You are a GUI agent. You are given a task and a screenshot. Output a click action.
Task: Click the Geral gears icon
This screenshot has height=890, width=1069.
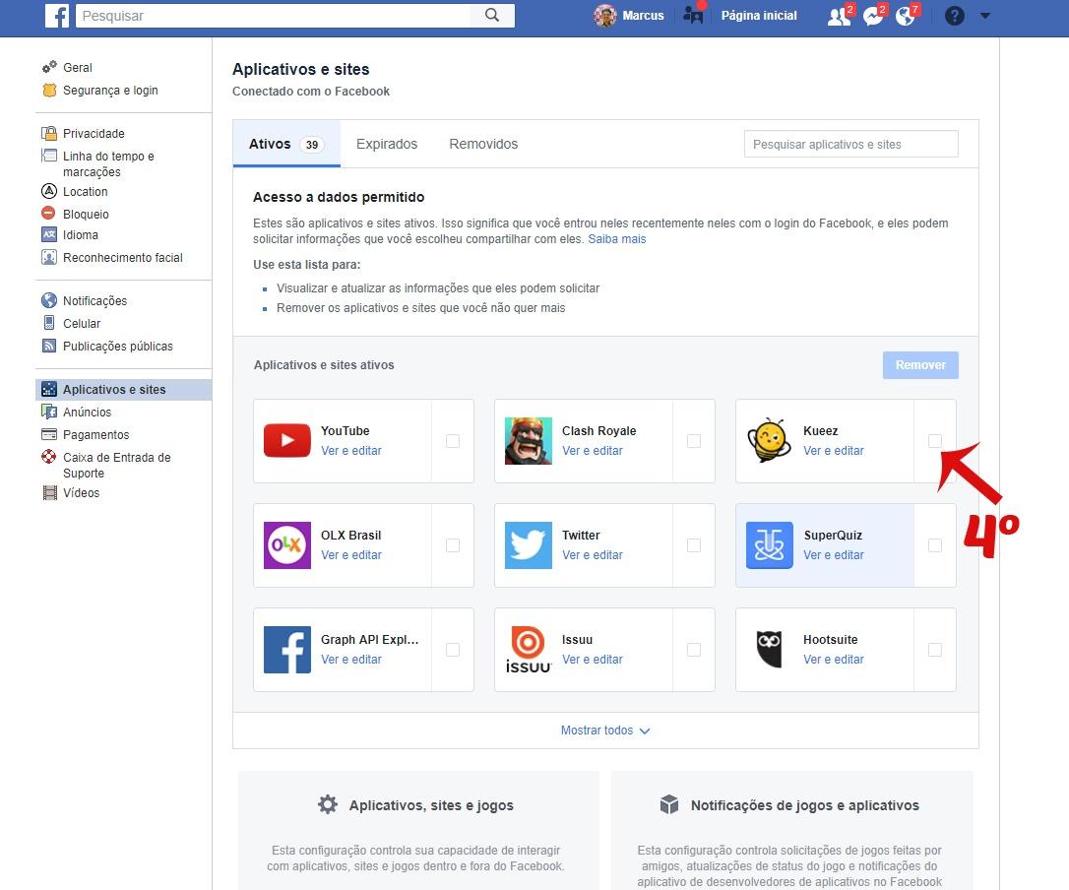(49, 67)
